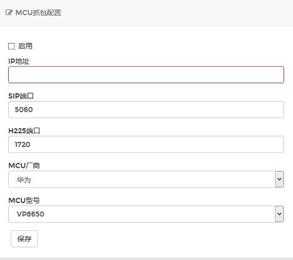The width and height of the screenshot is (293, 260).
Task: Focus the IP地址 input field
Action: click(146, 74)
